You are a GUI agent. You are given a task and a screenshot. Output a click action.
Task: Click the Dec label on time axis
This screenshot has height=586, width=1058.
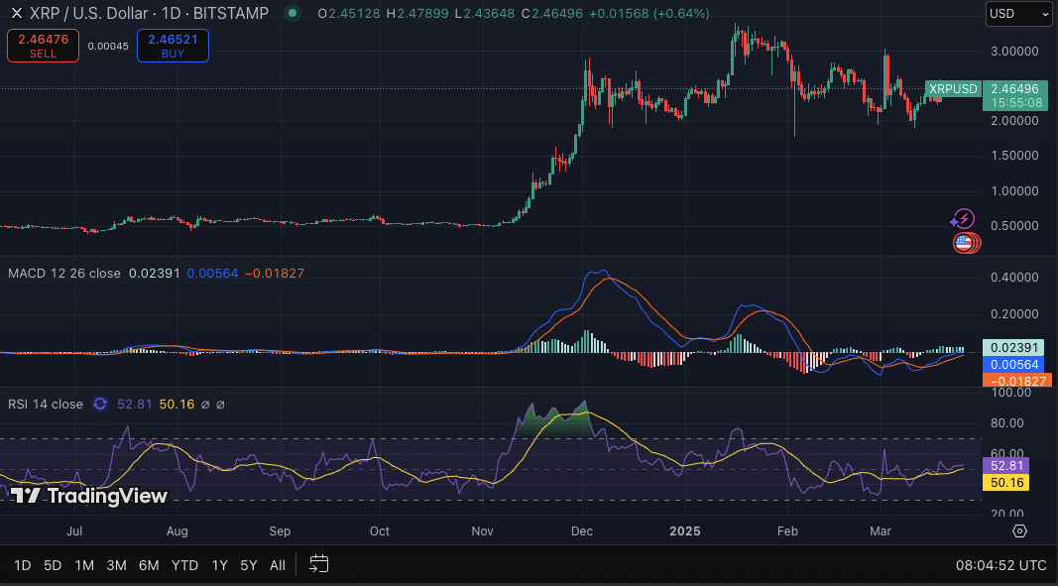pyautogui.click(x=582, y=531)
